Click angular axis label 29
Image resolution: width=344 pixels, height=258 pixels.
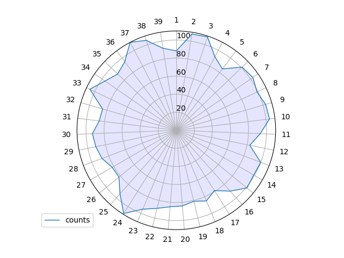click(x=68, y=152)
